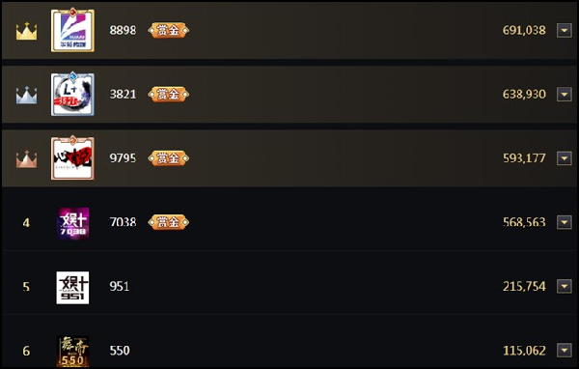
Task: Select guild name 951 text
Action: pos(120,286)
